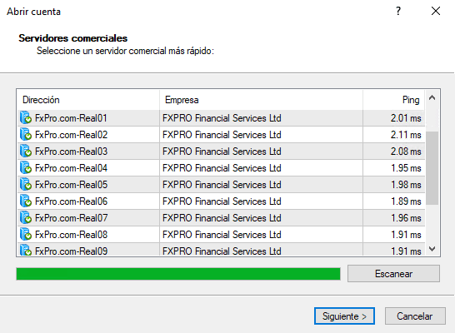Click the server list scrollbar thumb
455x333 pixels.
coord(432,168)
